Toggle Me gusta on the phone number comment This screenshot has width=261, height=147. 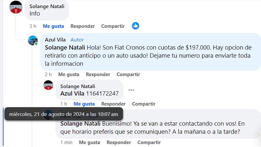coord(84,104)
